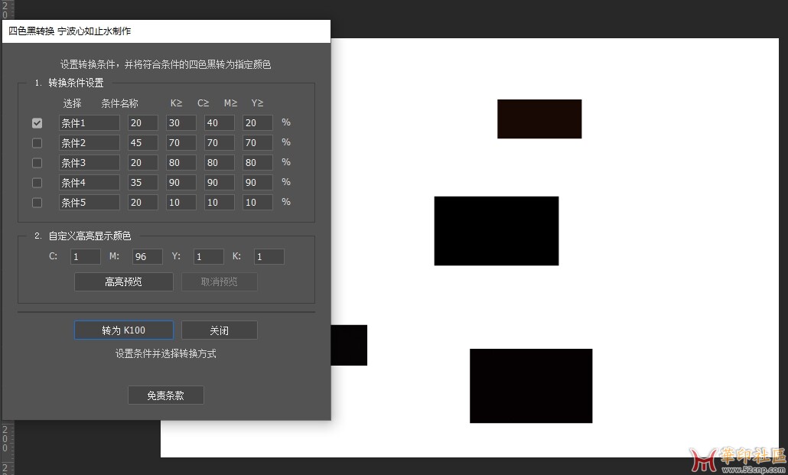
Task: Uncheck the 条件1 checkbox
Action: (37, 123)
